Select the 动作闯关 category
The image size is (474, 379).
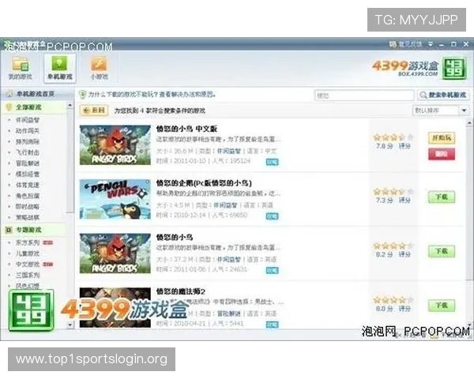point(28,131)
